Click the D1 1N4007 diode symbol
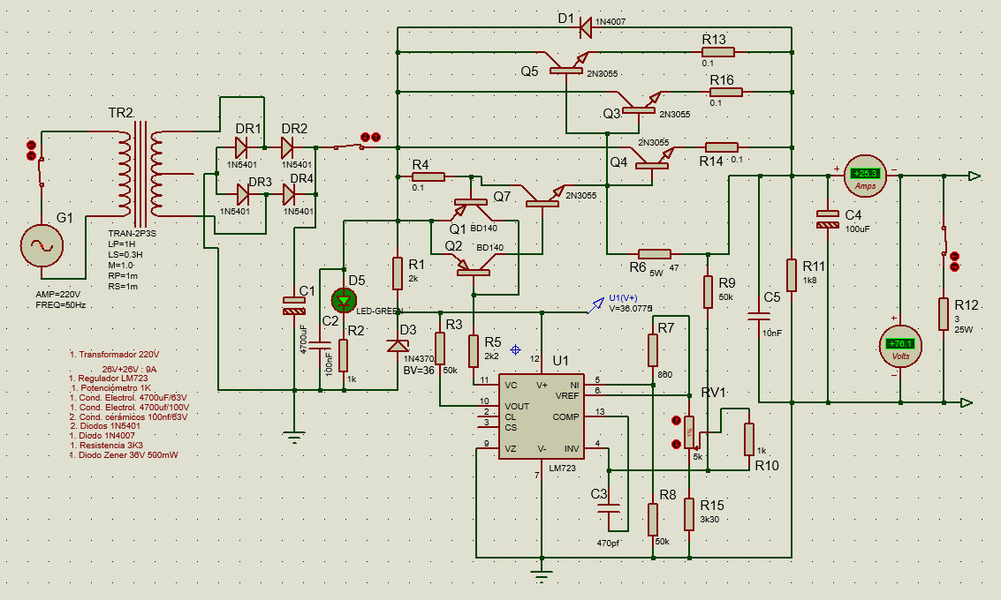The width and height of the screenshot is (1001, 600). [584, 27]
